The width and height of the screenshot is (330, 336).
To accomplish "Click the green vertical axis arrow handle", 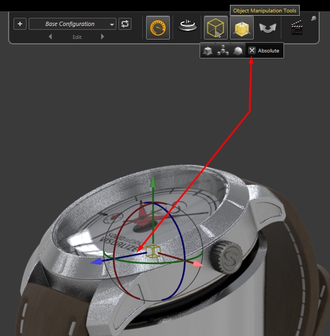I will tap(153, 183).
